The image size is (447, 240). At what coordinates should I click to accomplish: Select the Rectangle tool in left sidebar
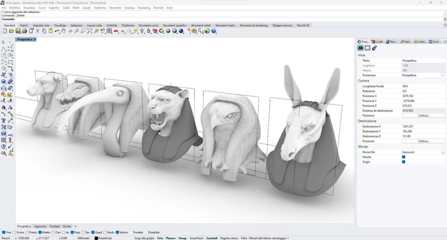pyautogui.click(x=10, y=62)
